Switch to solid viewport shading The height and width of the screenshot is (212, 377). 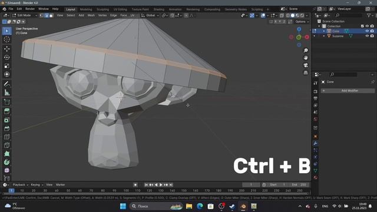[293, 15]
